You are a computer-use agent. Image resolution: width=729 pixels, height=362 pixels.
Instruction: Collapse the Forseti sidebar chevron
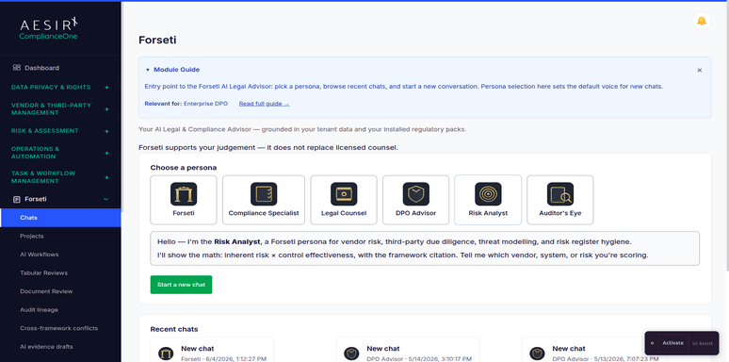106,199
